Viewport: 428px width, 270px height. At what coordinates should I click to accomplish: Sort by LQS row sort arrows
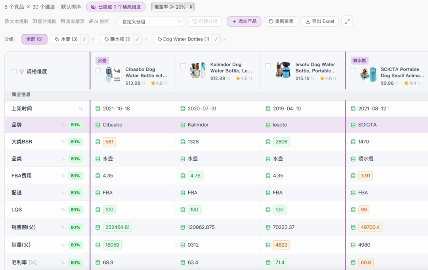pyautogui.click(x=63, y=210)
